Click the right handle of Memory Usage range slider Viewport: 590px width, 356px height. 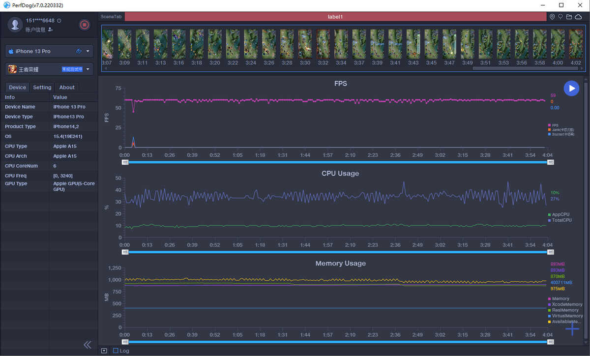pos(550,342)
